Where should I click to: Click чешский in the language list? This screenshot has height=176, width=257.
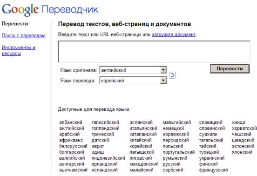coord(242,134)
